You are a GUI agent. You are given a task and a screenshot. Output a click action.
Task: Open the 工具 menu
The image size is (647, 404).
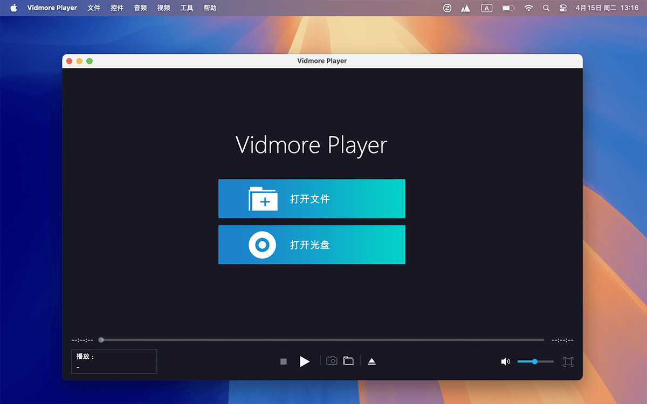click(187, 8)
